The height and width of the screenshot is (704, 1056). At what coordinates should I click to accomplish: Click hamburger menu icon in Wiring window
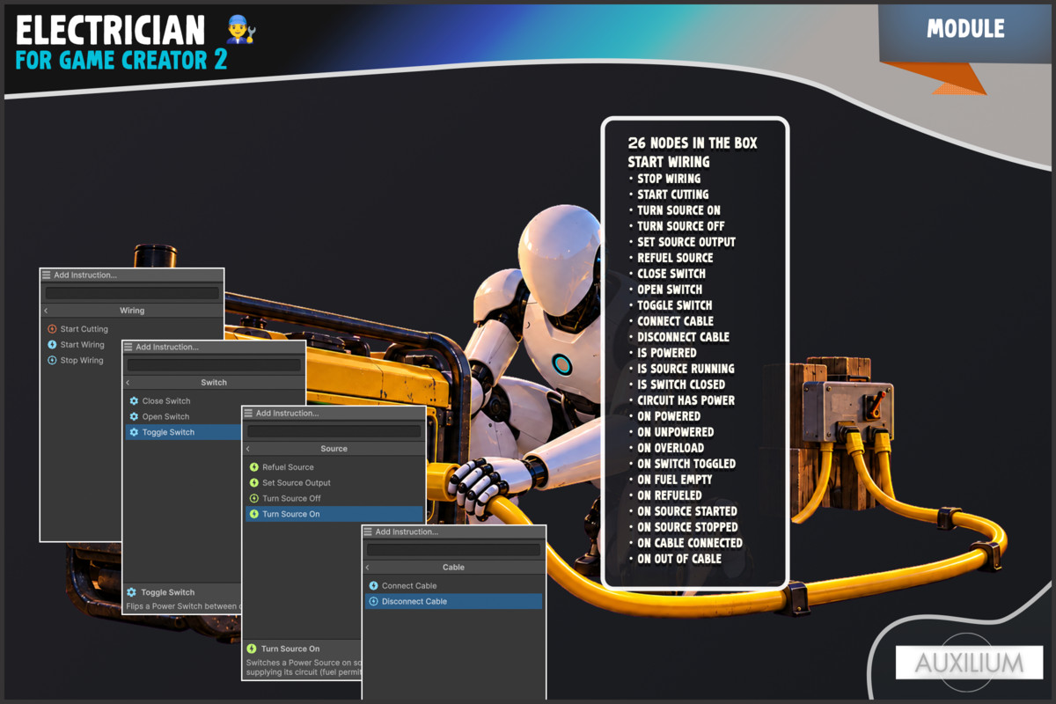[47, 275]
